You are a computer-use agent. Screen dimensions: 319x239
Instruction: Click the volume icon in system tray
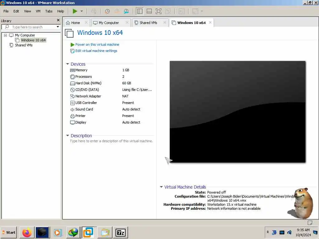tap(289, 232)
